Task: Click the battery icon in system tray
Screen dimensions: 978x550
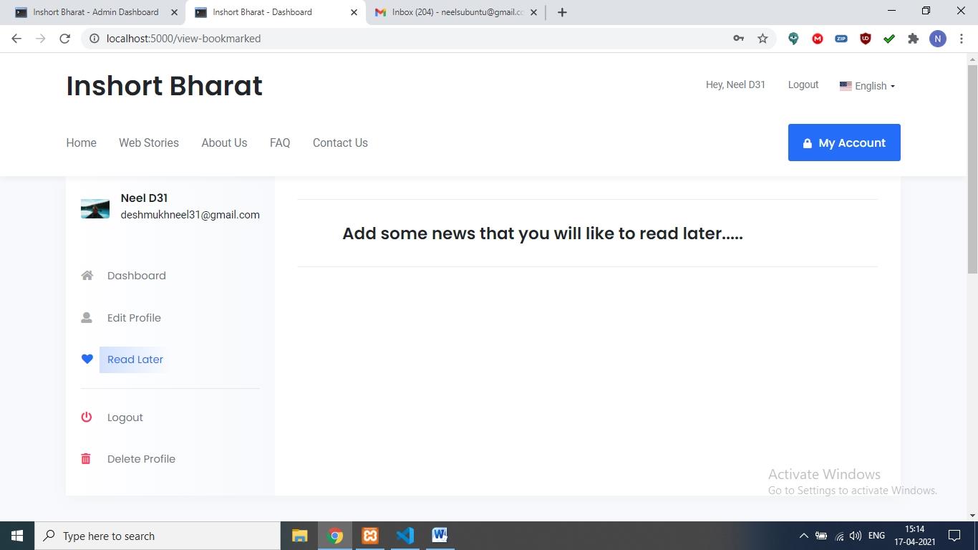Action: coord(821,536)
